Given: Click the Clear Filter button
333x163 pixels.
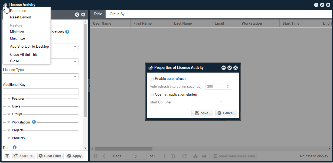Looking at the screenshot, I should (50, 156).
